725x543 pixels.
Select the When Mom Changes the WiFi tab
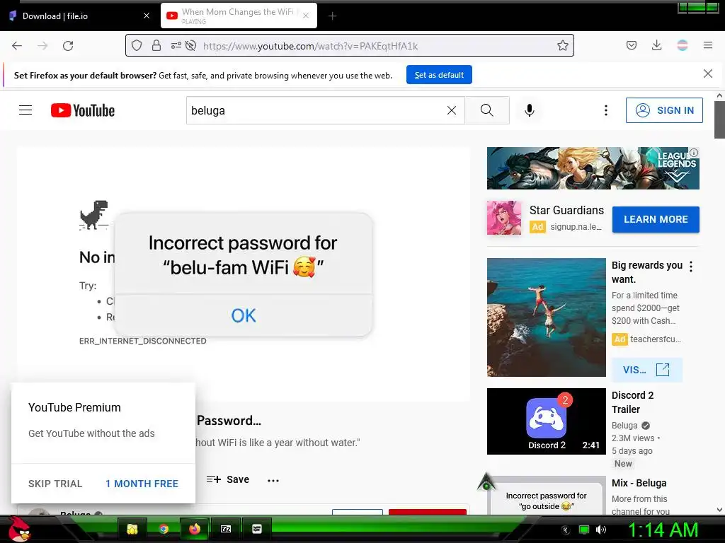tap(239, 16)
